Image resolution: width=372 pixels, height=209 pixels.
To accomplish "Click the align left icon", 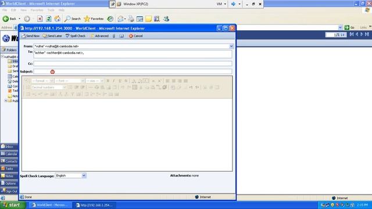I will pos(167,81).
